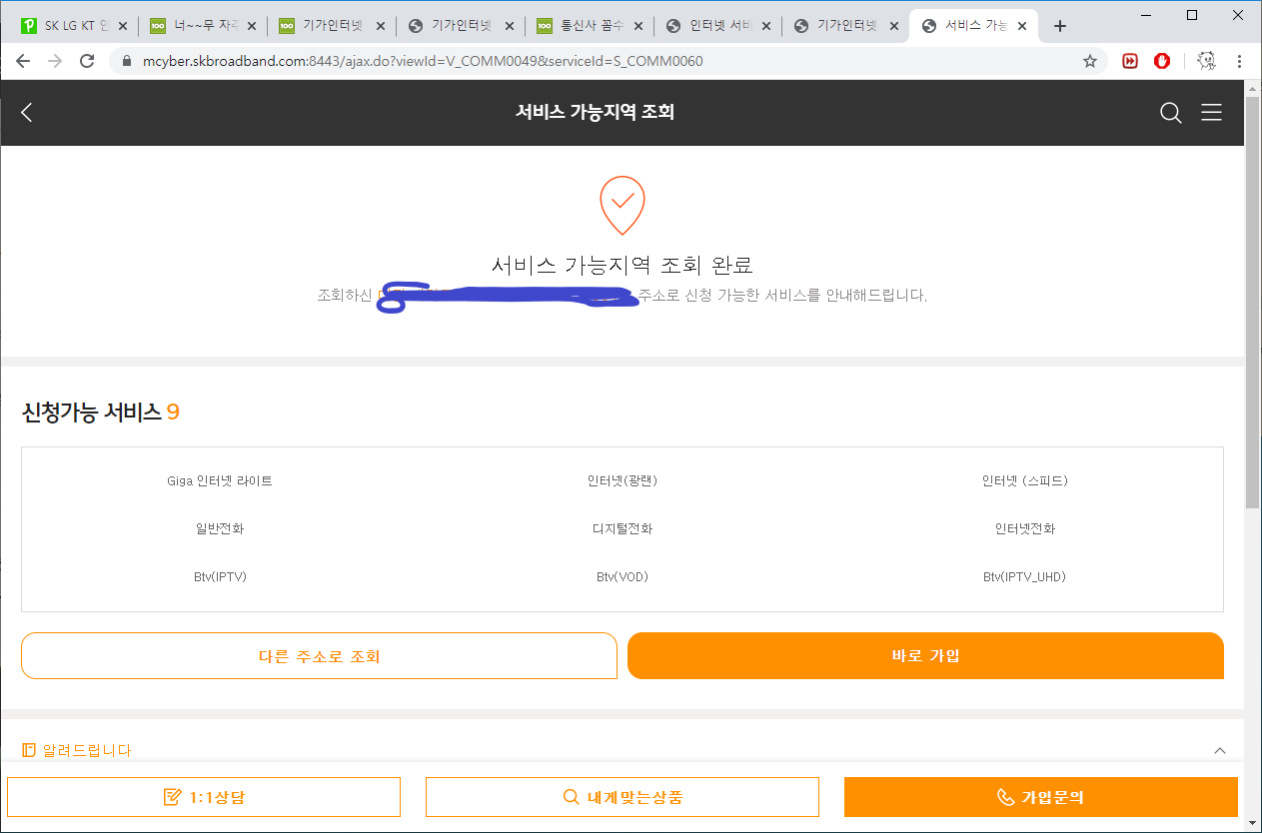Click the red shield ad-blocker extension icon

click(1161, 61)
